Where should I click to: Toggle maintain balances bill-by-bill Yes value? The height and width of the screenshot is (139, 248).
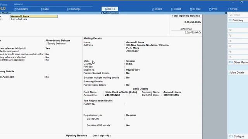click(47, 48)
